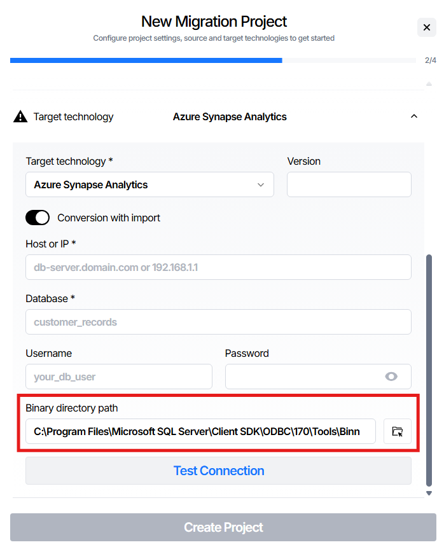Click the vertical scrollbar thumb
444x547 pixels.
[429, 369]
